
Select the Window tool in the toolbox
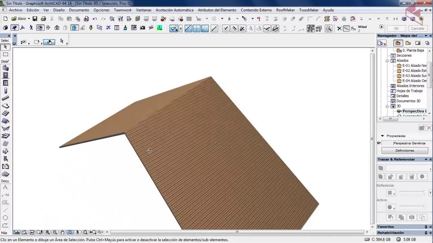pyautogui.click(x=5, y=83)
